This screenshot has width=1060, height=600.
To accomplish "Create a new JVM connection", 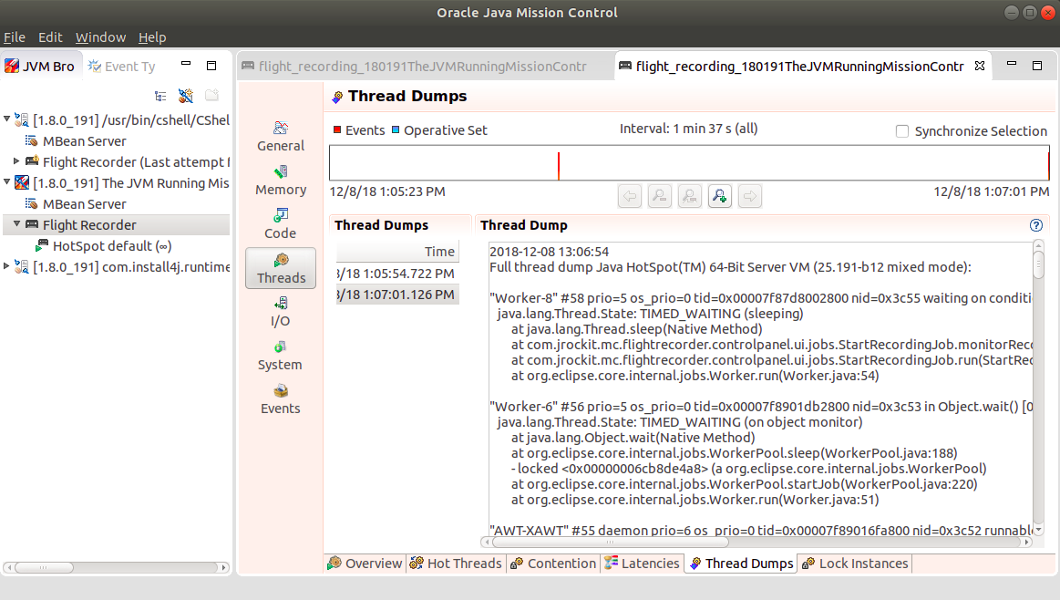I will 186,96.
